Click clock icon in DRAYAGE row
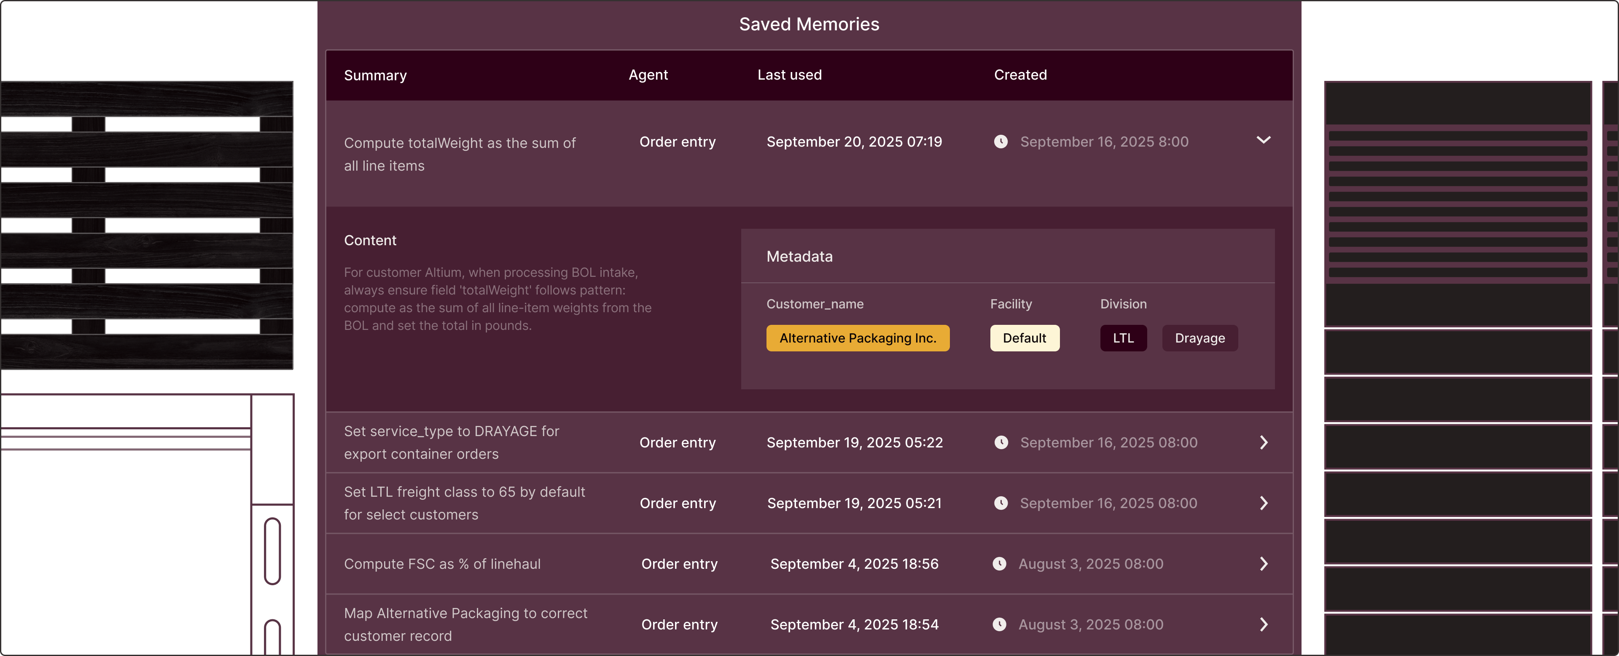Image resolution: width=1619 pixels, height=656 pixels. pos(1000,442)
